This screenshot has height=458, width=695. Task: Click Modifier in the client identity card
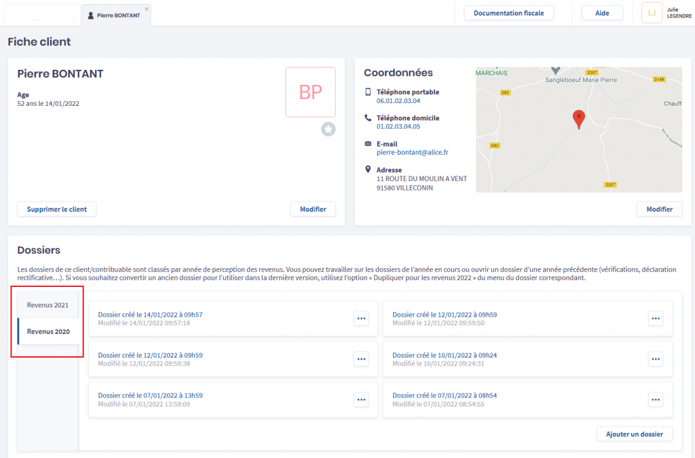[313, 209]
